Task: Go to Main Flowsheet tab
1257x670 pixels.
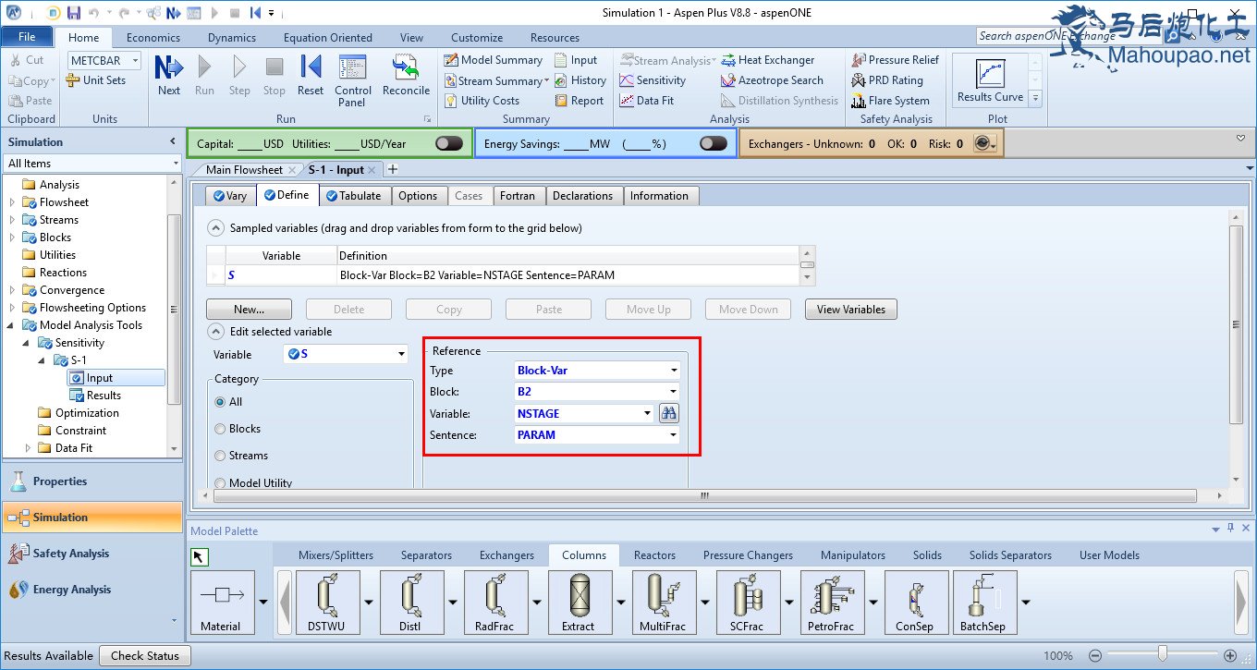Action: click(244, 170)
